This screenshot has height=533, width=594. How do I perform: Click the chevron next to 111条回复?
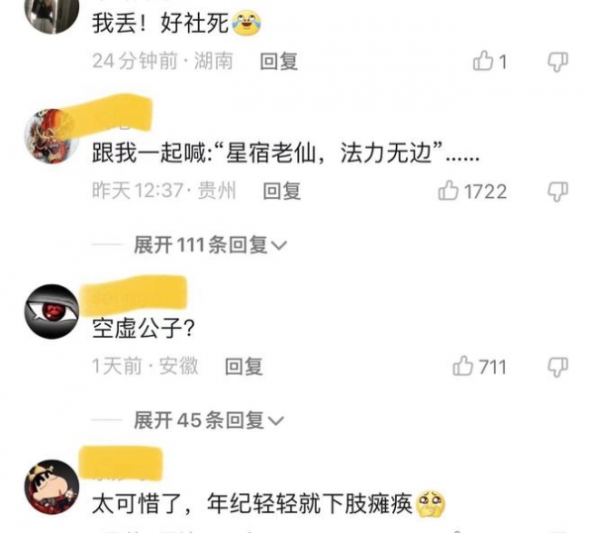coord(279,246)
